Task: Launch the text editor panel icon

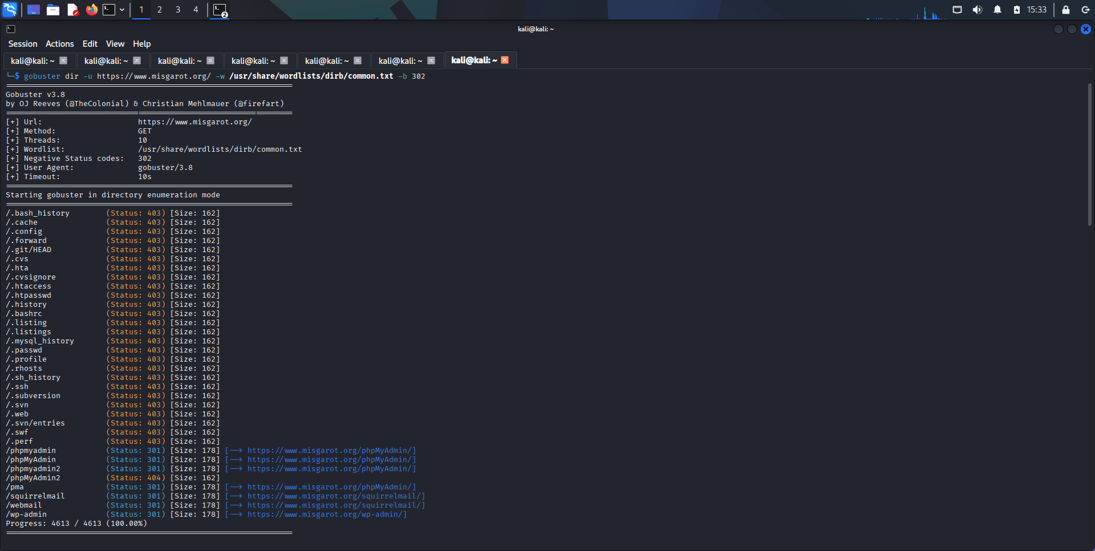Action: (72, 10)
